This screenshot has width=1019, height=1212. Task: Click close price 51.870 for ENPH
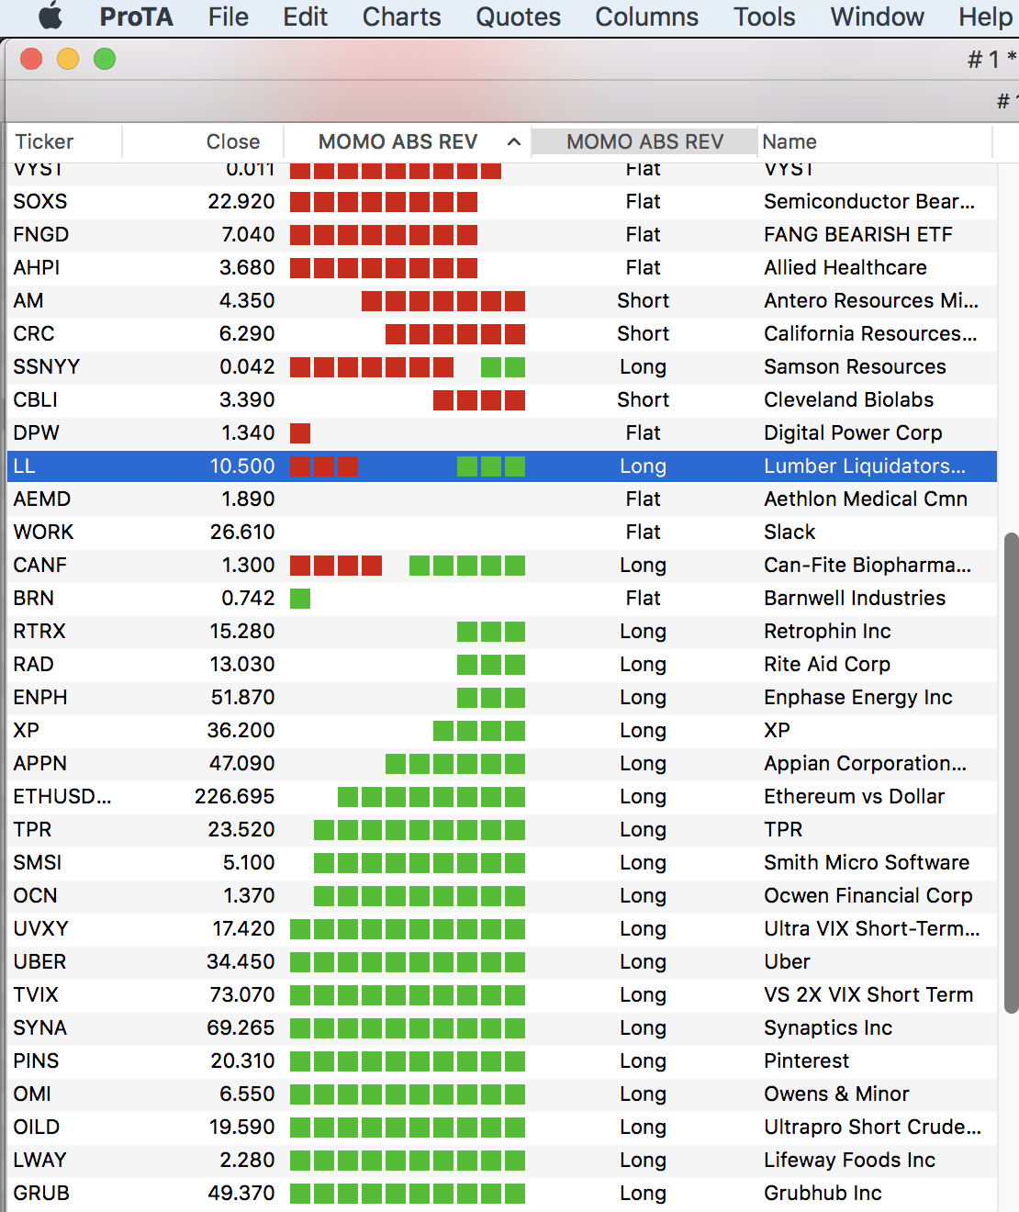(242, 698)
